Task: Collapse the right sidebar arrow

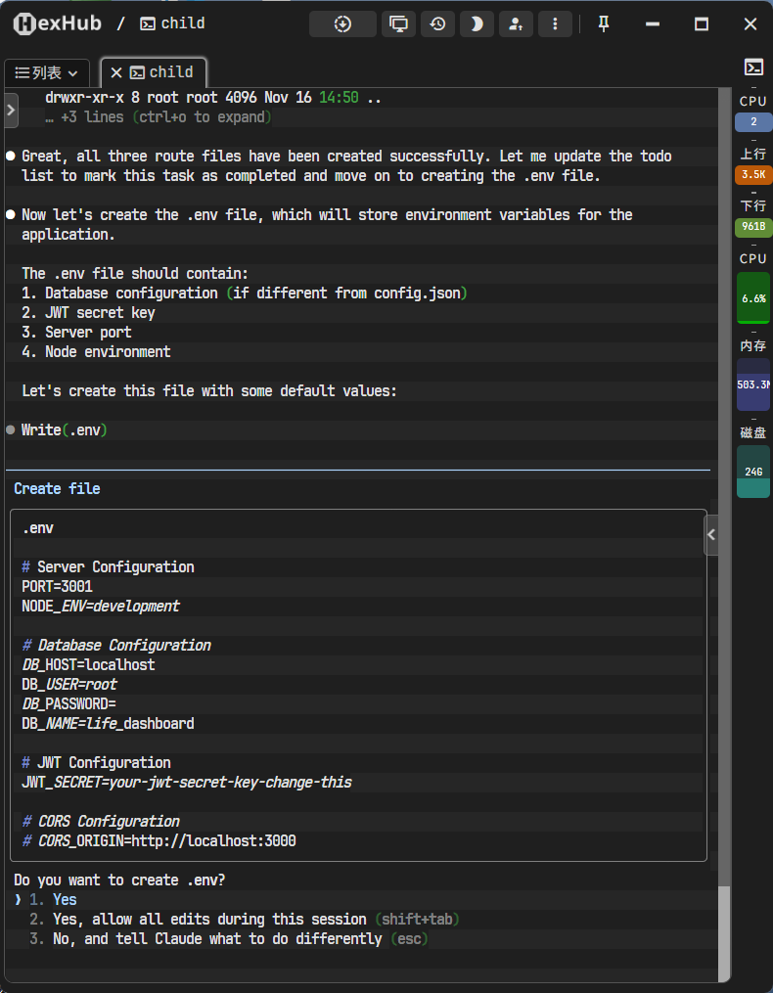Action: pos(711,535)
